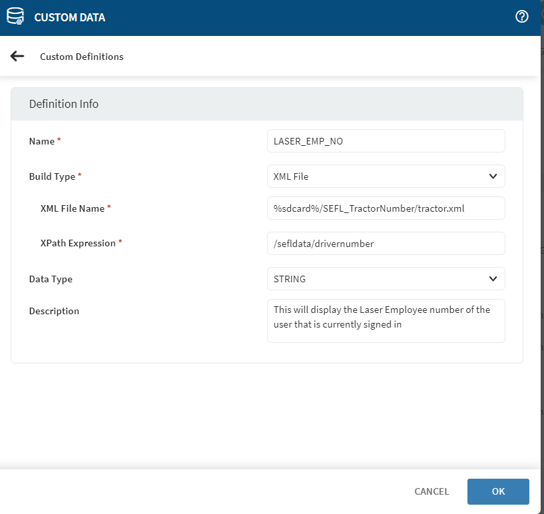Viewport: 544px width, 514px height.
Task: Focus the Name field containing LASER_EMP_NO
Action: pos(386,141)
